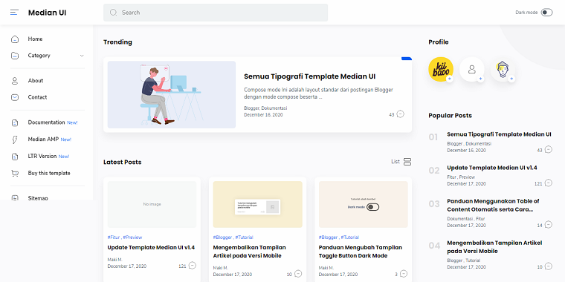Click the Home icon in sidebar
Viewport: 565px width, 282px height.
tap(15, 39)
